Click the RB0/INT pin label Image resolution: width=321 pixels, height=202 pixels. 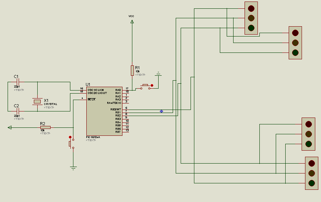(x=116, y=109)
